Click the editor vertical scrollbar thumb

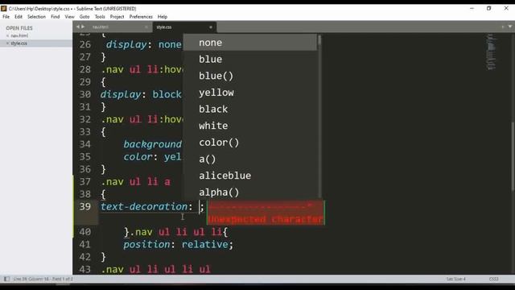(x=513, y=156)
